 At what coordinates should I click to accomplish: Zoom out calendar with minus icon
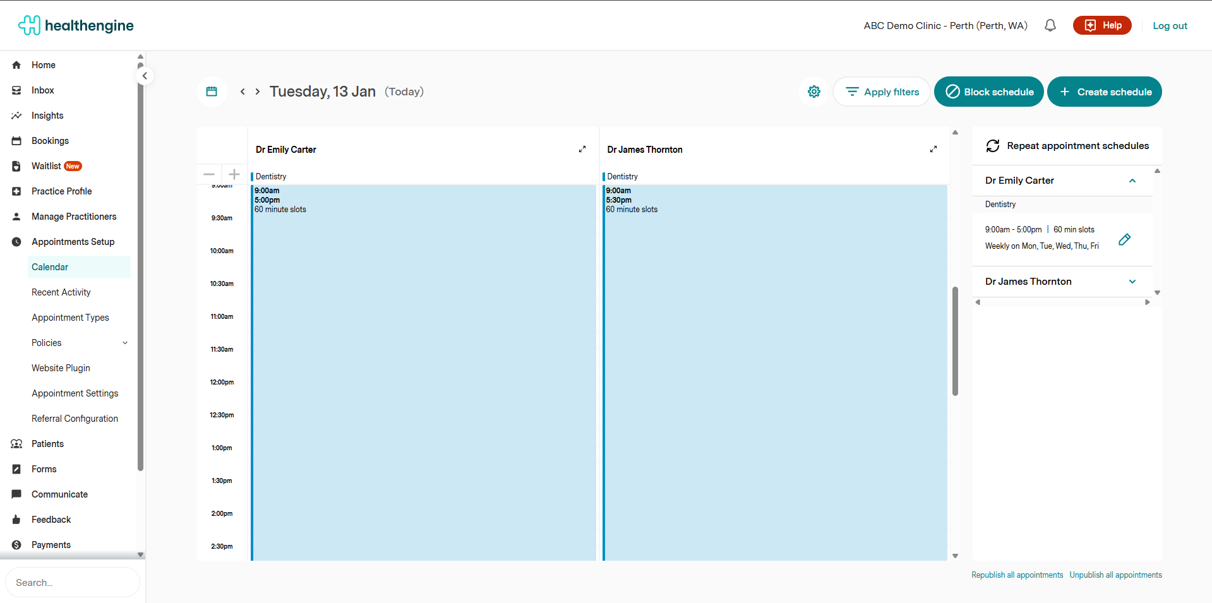pyautogui.click(x=209, y=174)
